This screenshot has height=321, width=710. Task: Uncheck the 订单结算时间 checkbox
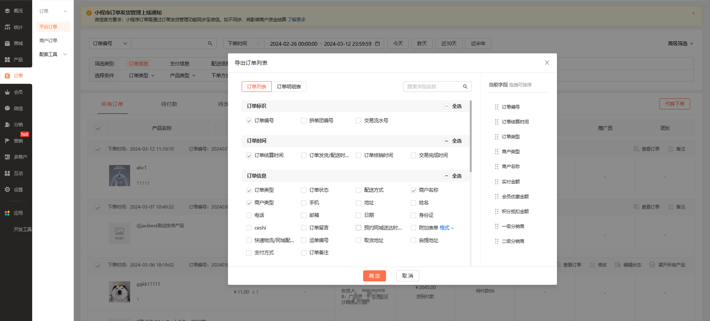pyautogui.click(x=249, y=155)
